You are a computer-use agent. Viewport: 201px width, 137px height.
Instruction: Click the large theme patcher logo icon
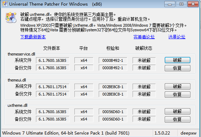pos(11,18)
